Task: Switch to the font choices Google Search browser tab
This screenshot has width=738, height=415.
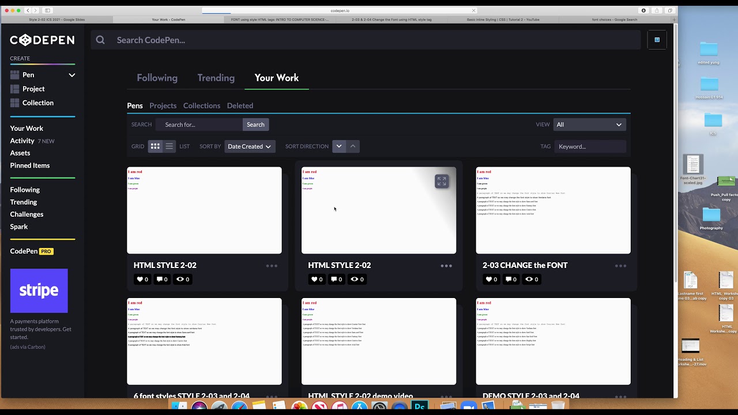Action: point(615,20)
